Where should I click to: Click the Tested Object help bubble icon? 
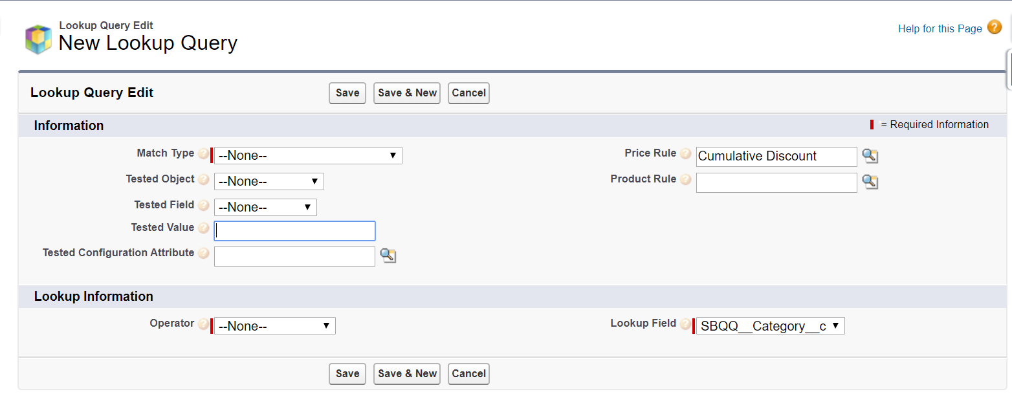point(204,180)
